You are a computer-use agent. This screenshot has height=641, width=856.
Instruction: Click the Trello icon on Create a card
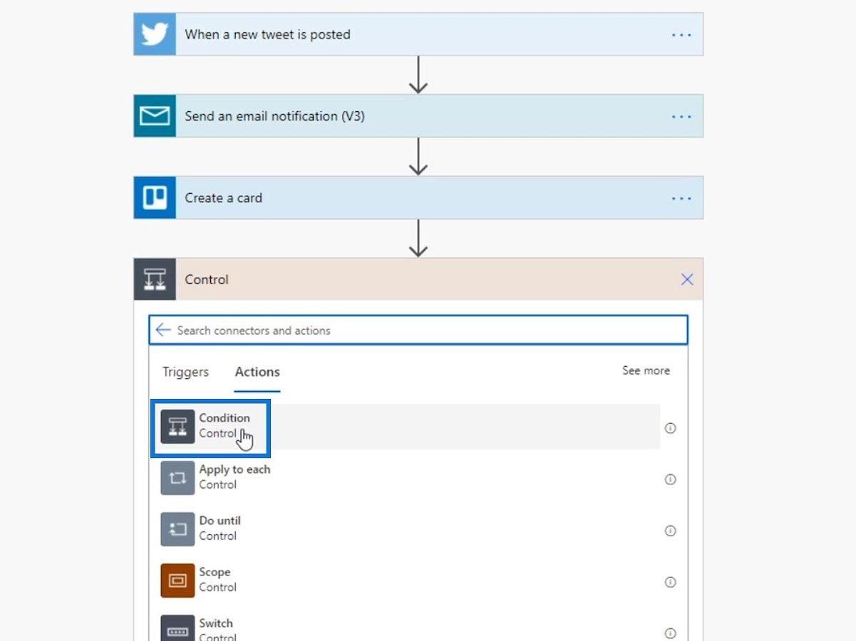pos(155,198)
